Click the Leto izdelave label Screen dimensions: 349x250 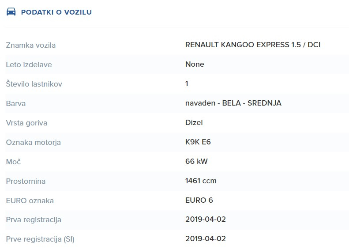point(29,64)
